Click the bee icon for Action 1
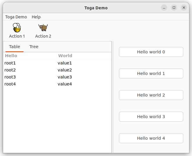This screenshot has height=156, width=192. coord(17,28)
